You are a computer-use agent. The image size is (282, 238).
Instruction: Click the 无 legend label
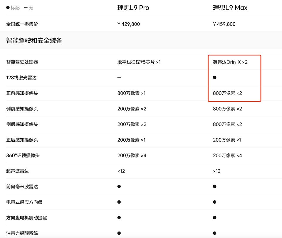point(31,8)
